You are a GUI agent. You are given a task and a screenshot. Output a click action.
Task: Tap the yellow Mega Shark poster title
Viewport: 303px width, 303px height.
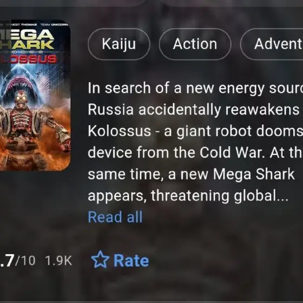pos(27,39)
